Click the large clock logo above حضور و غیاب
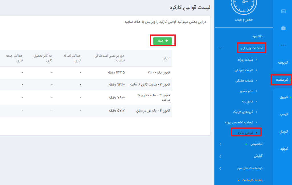 [x=244, y=6]
